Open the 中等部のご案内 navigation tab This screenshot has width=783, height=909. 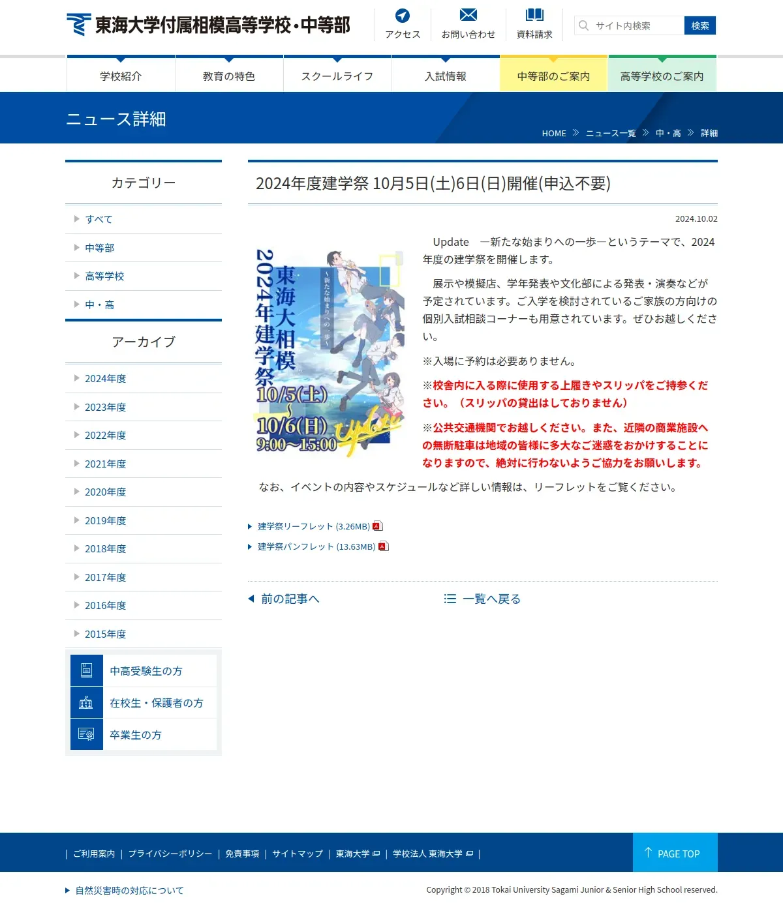[554, 74]
